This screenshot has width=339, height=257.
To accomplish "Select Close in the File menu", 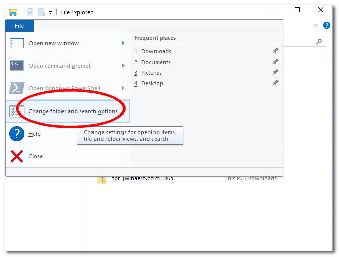I will click(x=68, y=156).
